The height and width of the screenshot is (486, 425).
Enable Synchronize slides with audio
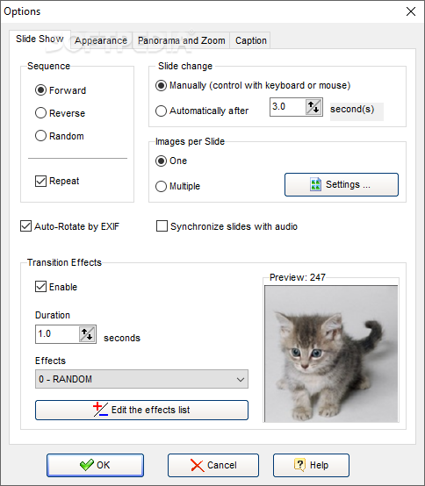pos(227,226)
